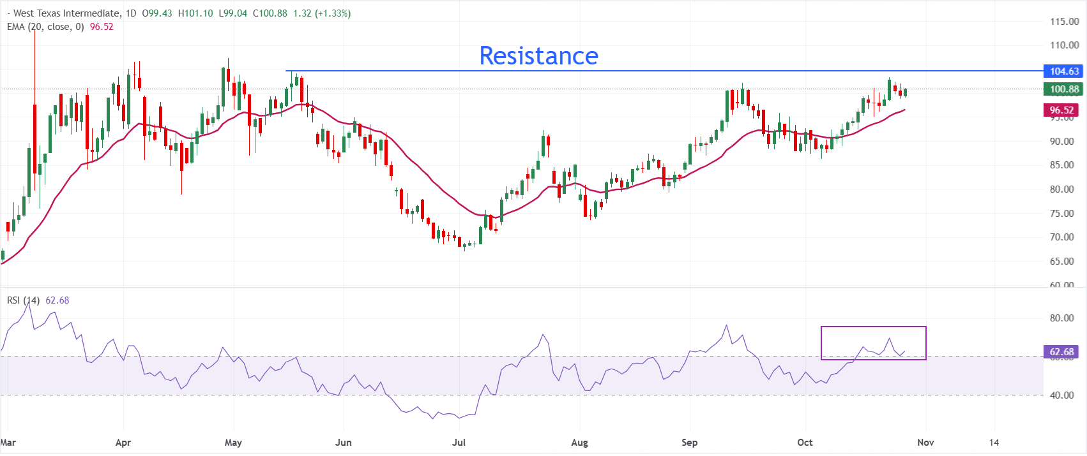Click the Jun date axis label
Screen dimensions: 1087x456
pos(344,443)
